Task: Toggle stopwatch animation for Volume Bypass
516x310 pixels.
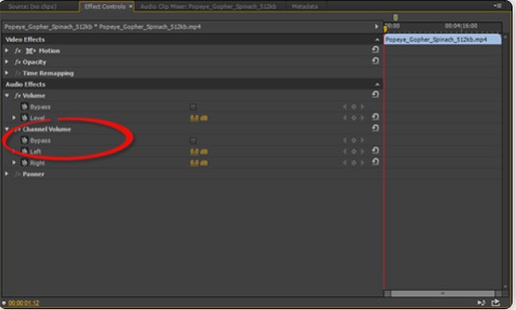Action: point(24,107)
